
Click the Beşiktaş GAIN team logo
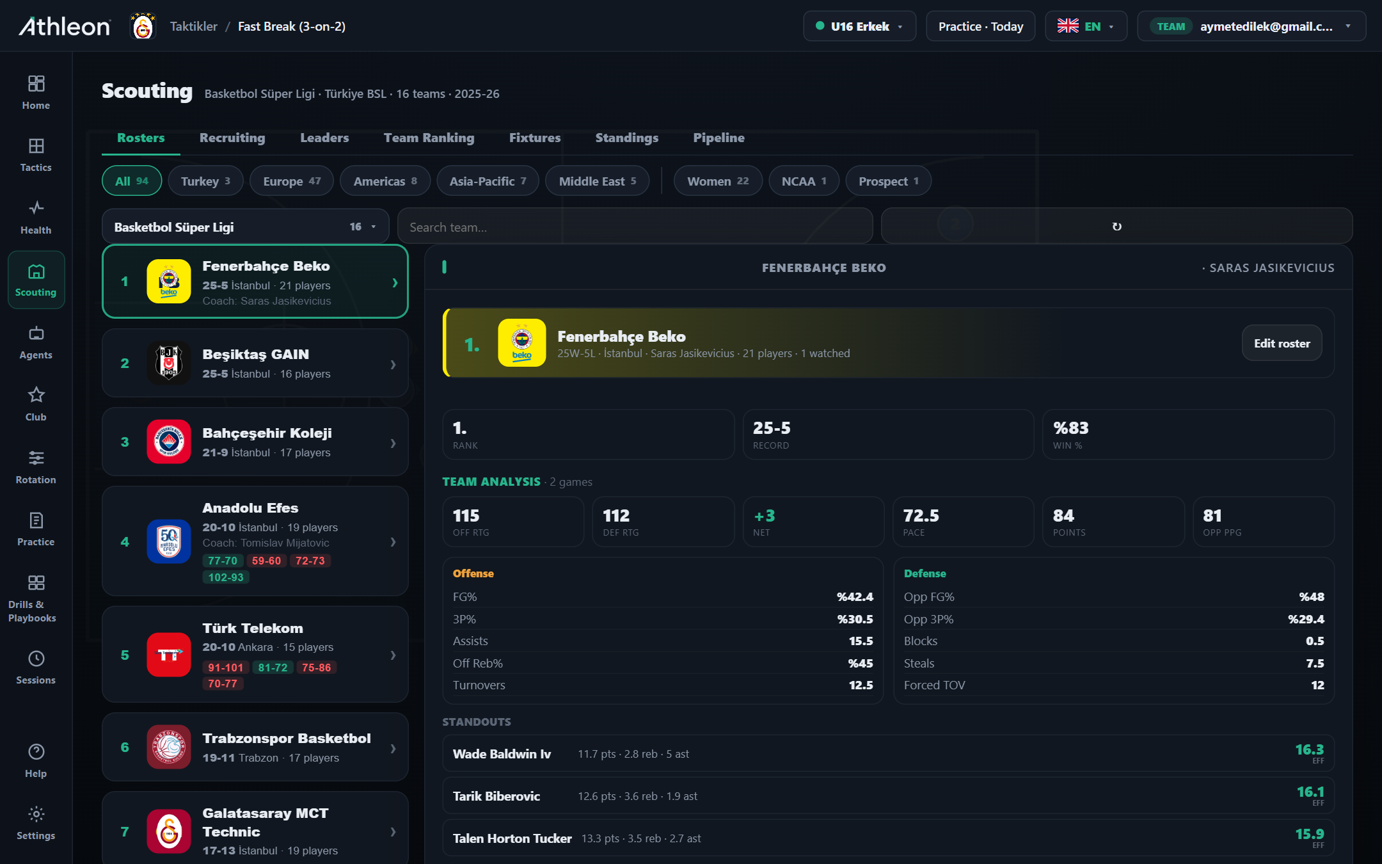pos(169,363)
